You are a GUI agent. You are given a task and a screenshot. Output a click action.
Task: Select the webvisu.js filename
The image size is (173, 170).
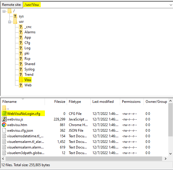tap(15, 119)
